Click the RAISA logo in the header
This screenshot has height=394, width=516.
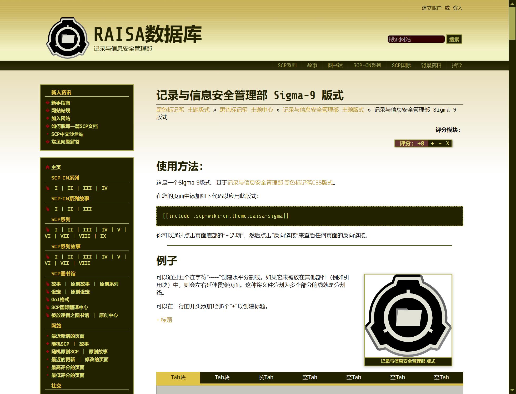coord(68,38)
